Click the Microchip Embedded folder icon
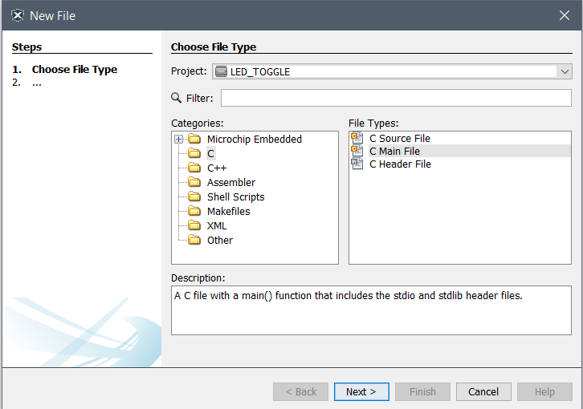The width and height of the screenshot is (583, 409). [x=194, y=140]
